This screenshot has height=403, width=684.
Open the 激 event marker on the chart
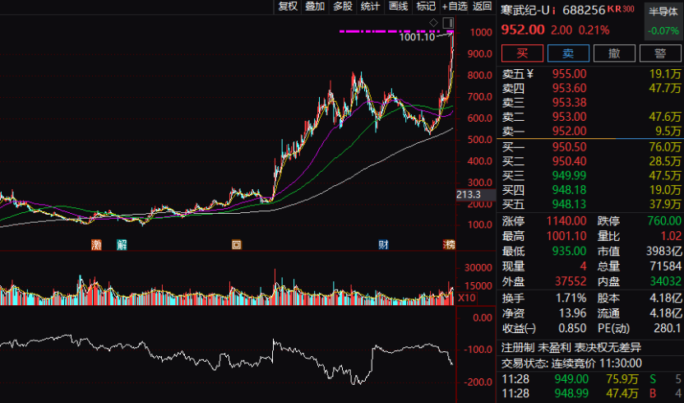[96, 244]
